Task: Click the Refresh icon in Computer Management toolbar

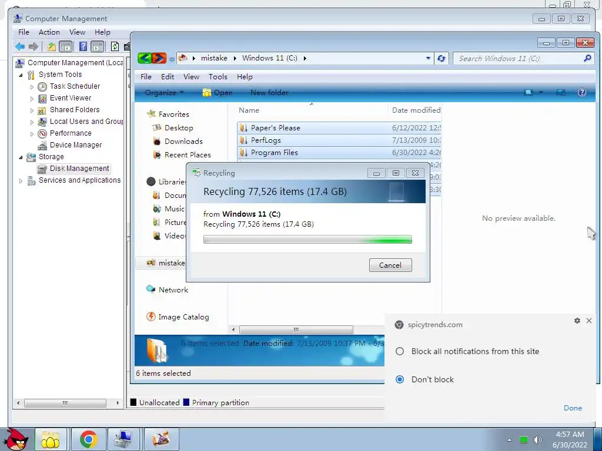Action: (115, 47)
